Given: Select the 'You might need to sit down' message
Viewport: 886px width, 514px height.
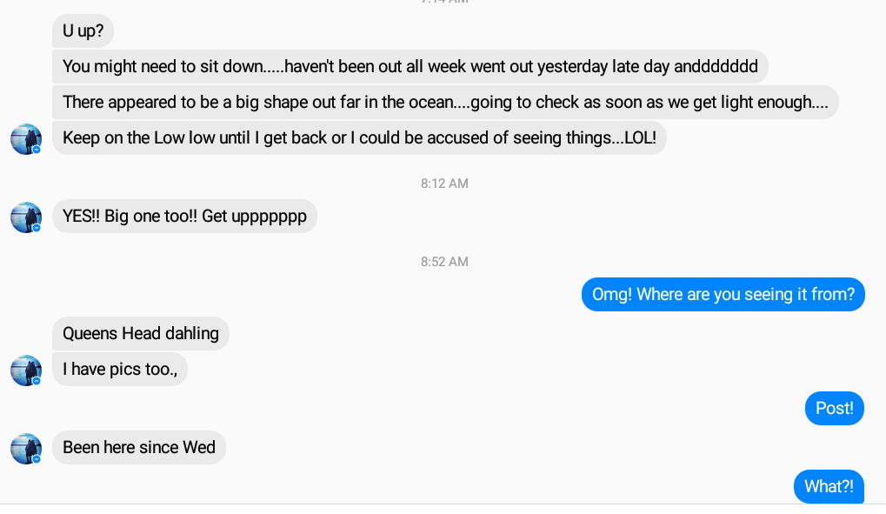Looking at the screenshot, I should [x=410, y=67].
